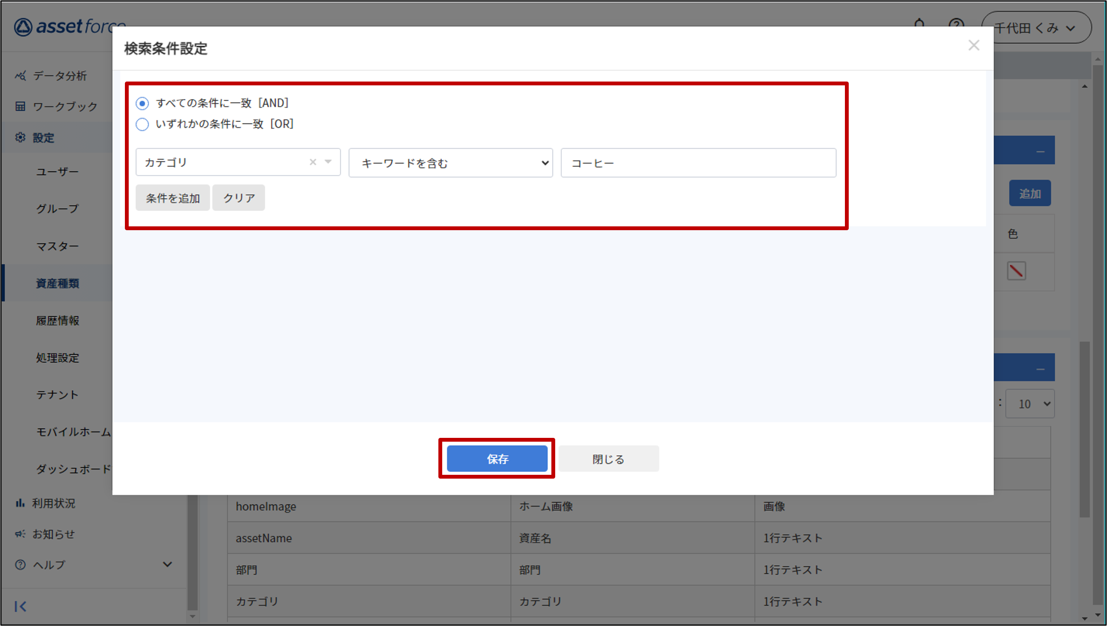The width and height of the screenshot is (1107, 626).
Task: Click the クリア button
Action: coord(239,198)
